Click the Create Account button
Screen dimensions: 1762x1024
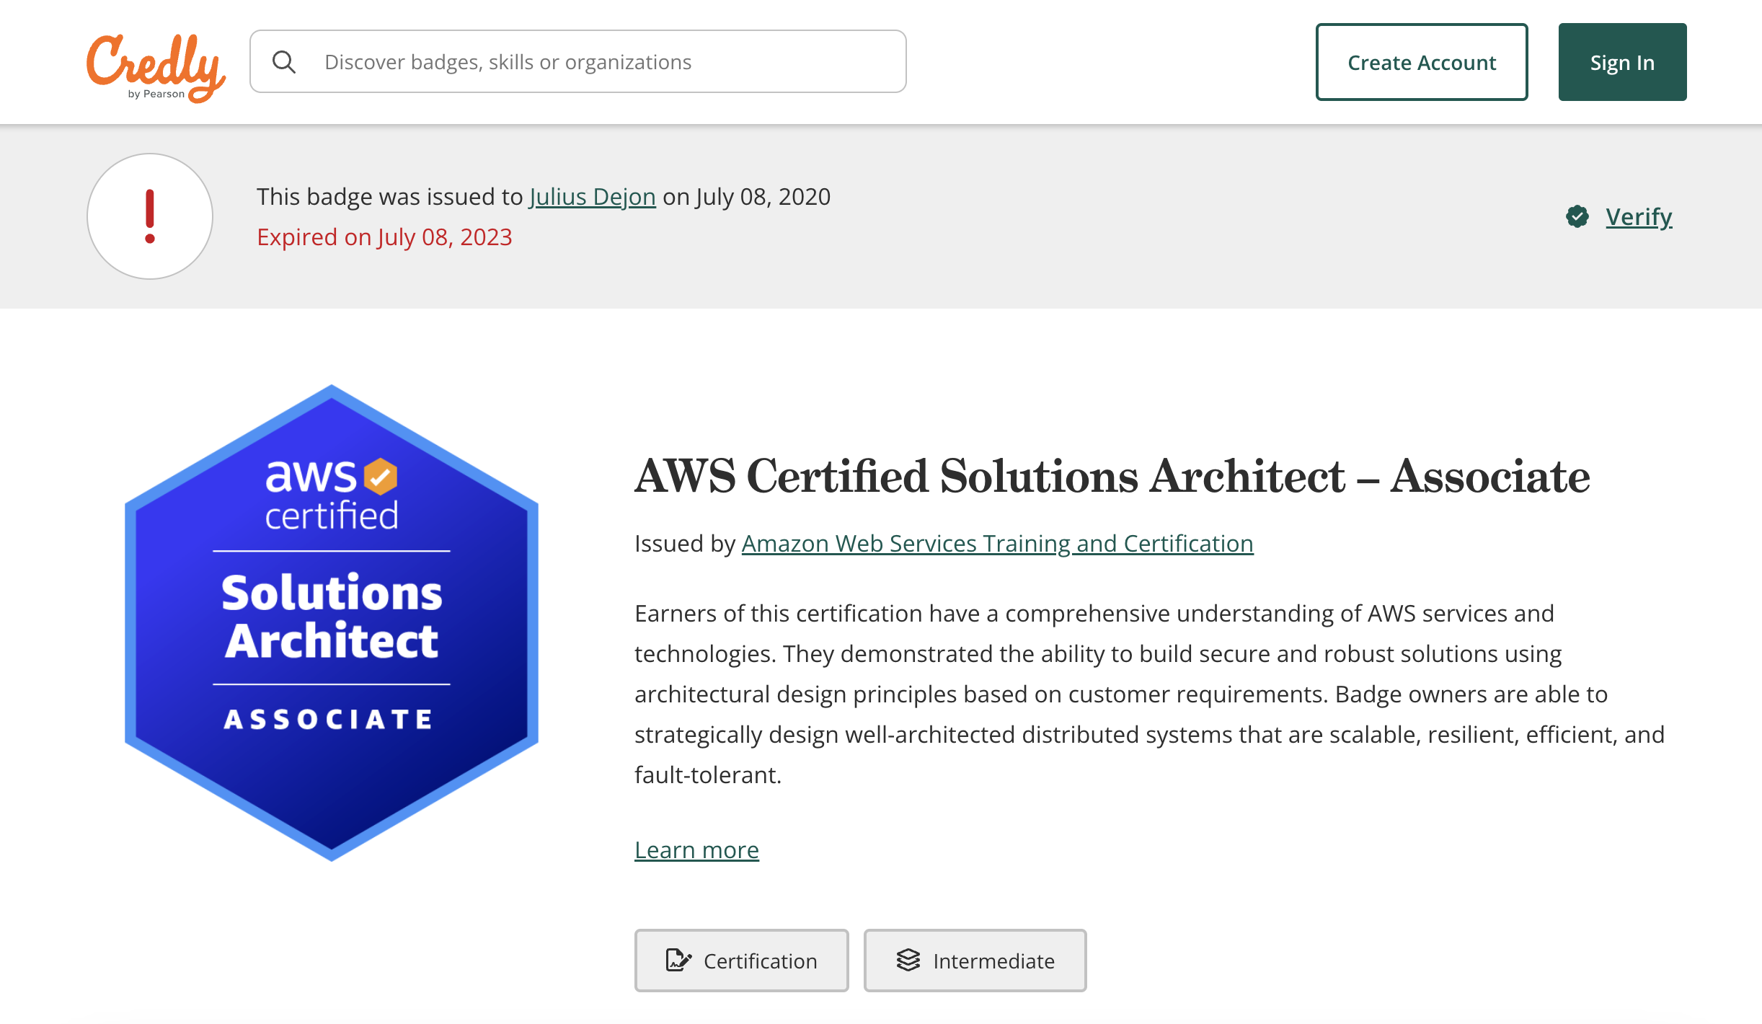[1421, 62]
